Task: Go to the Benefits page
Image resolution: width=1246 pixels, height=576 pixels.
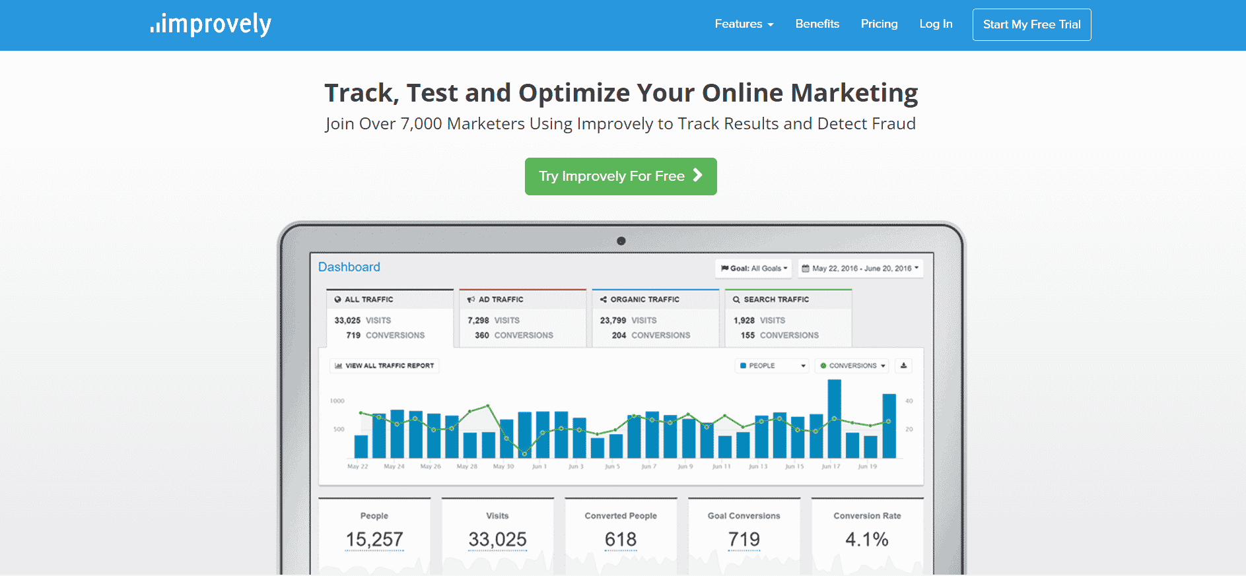Action: (x=817, y=24)
